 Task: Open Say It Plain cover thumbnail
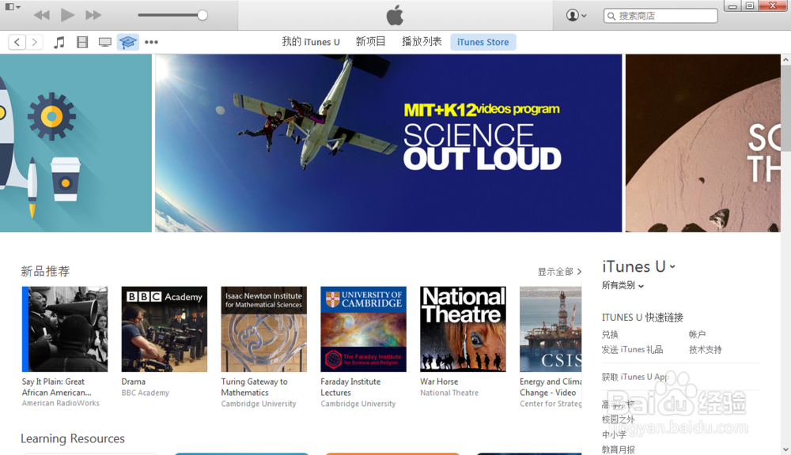65,329
